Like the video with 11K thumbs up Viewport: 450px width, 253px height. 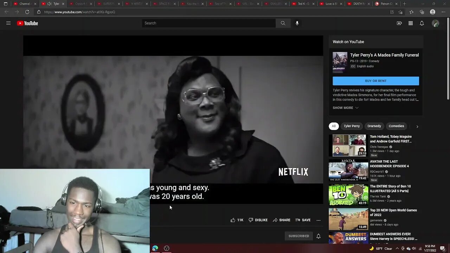[x=237, y=220]
